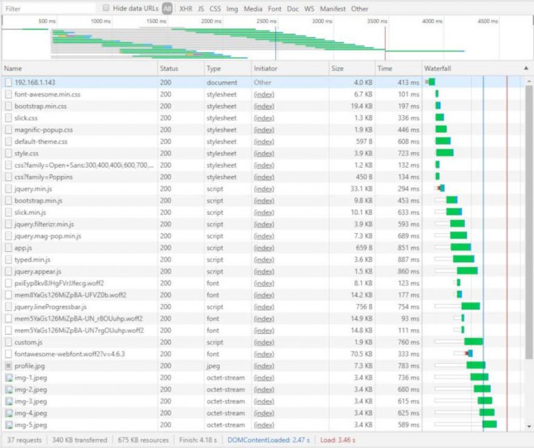This screenshot has height=448, width=534.
Task: Click the document icon next to 192.168.1.143
Action: click(8, 82)
